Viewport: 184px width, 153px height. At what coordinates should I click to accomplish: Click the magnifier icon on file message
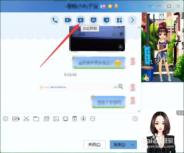tap(121, 86)
